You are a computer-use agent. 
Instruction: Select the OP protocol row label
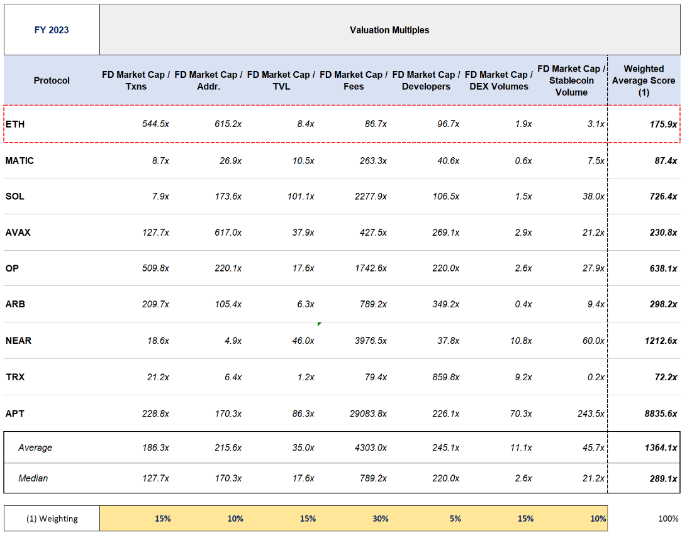click(13, 268)
